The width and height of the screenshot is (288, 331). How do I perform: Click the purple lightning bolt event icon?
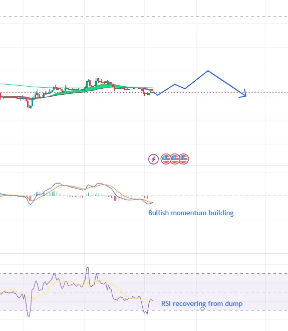tap(153, 159)
